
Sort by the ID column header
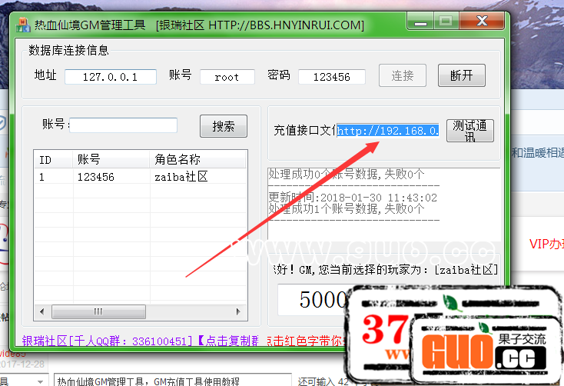point(52,160)
